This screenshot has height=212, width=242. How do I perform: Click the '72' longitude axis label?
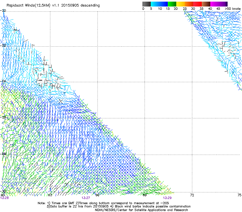192,195
